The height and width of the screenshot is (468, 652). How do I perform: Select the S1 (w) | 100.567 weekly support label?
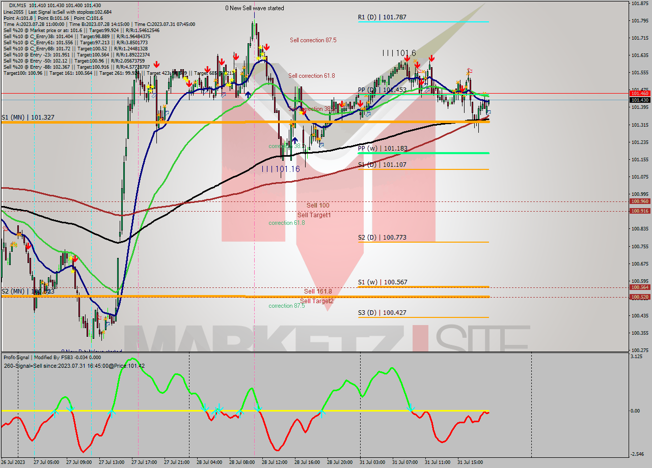(x=382, y=282)
